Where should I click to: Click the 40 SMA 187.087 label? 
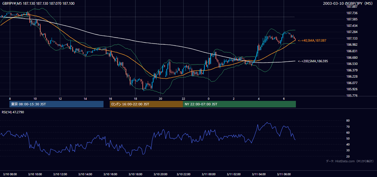(312, 40)
